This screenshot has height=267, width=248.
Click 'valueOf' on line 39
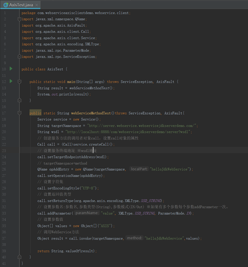click(72, 251)
